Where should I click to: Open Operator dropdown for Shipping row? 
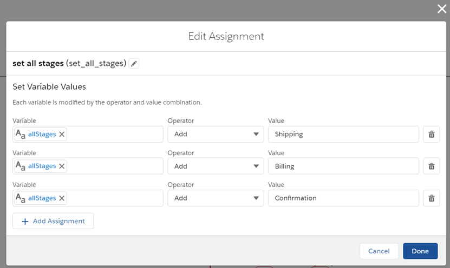tap(216, 135)
